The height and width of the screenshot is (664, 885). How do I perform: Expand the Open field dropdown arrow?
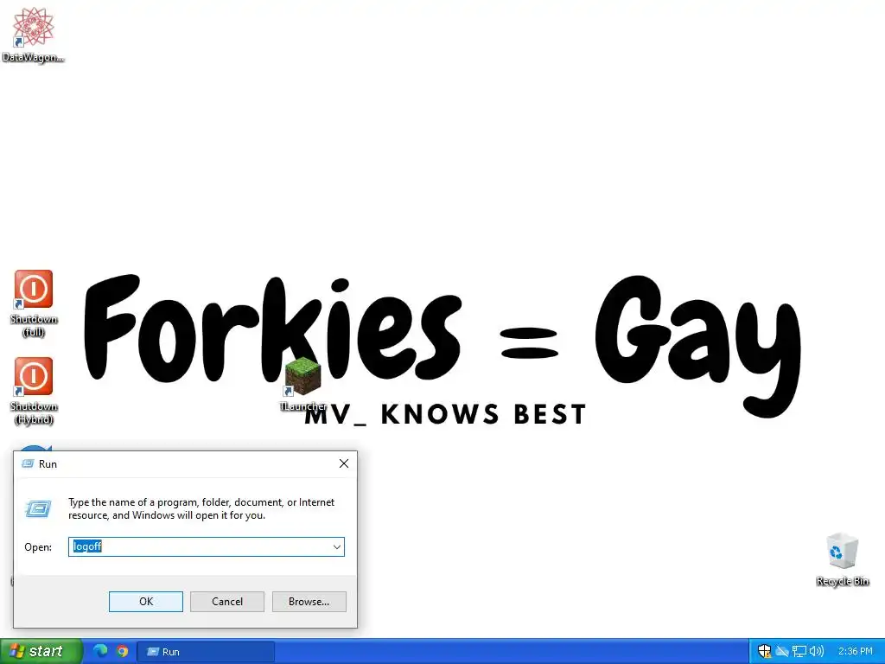click(336, 546)
